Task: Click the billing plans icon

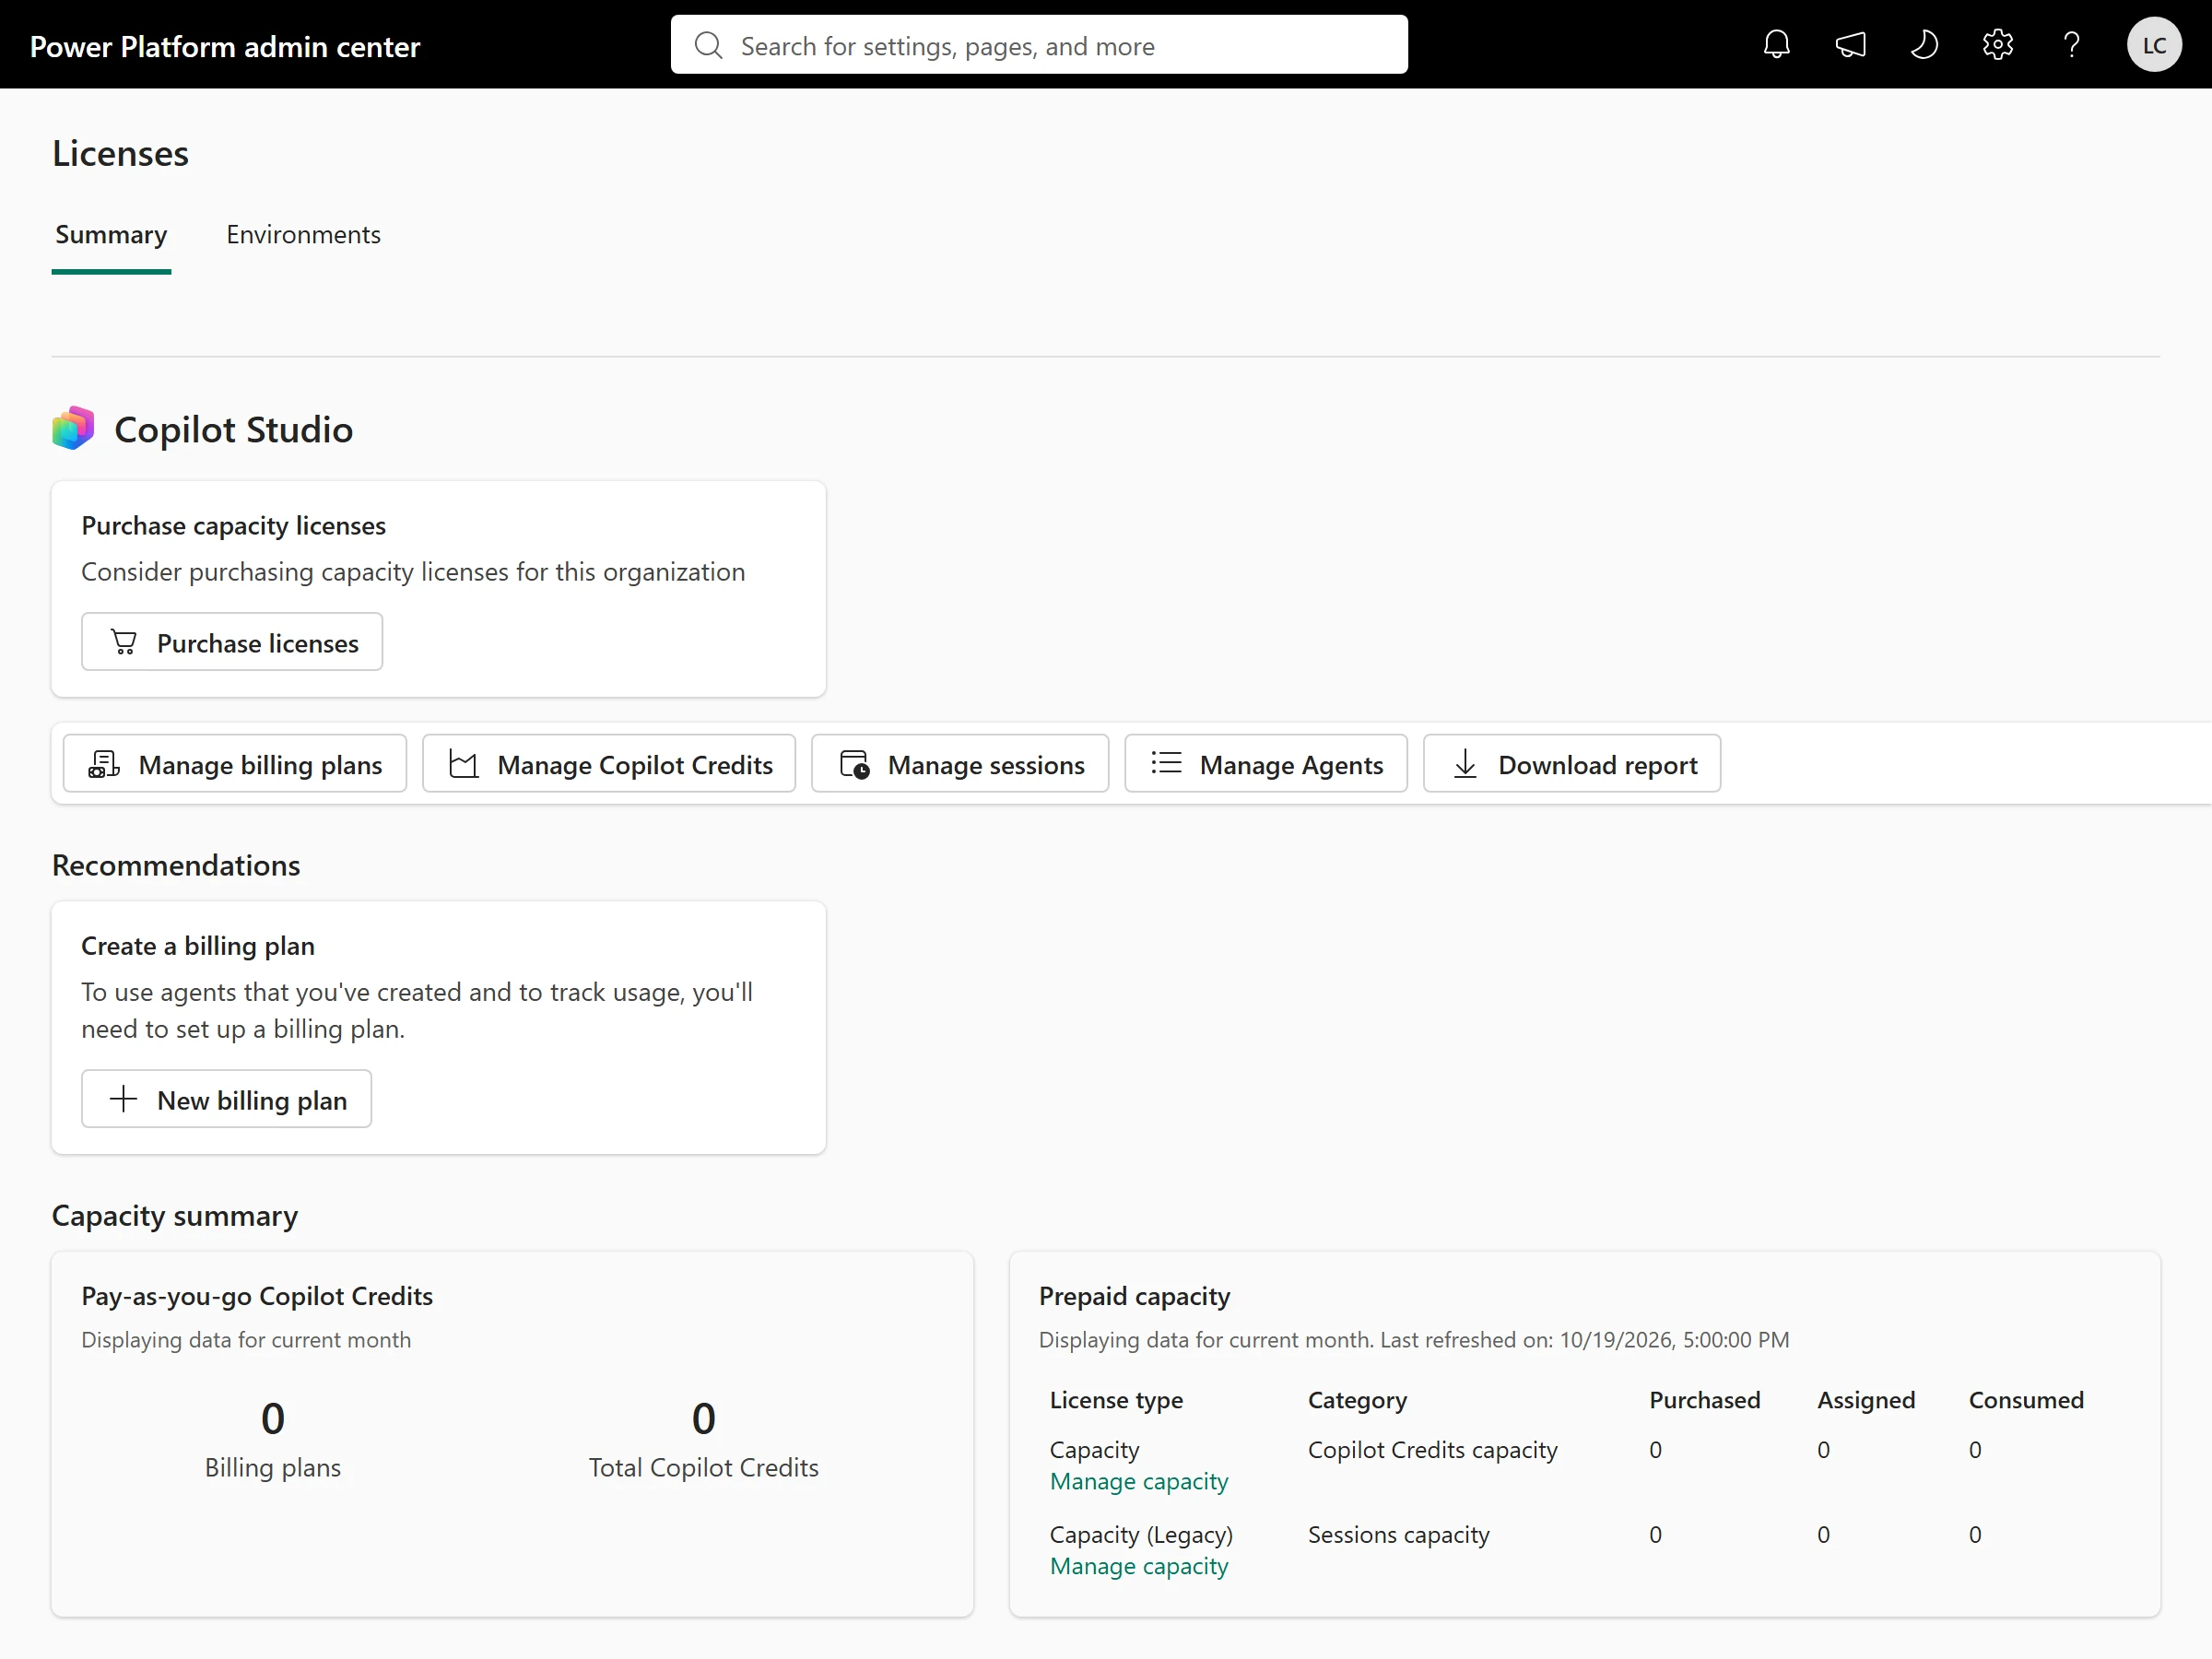Action: tap(104, 764)
